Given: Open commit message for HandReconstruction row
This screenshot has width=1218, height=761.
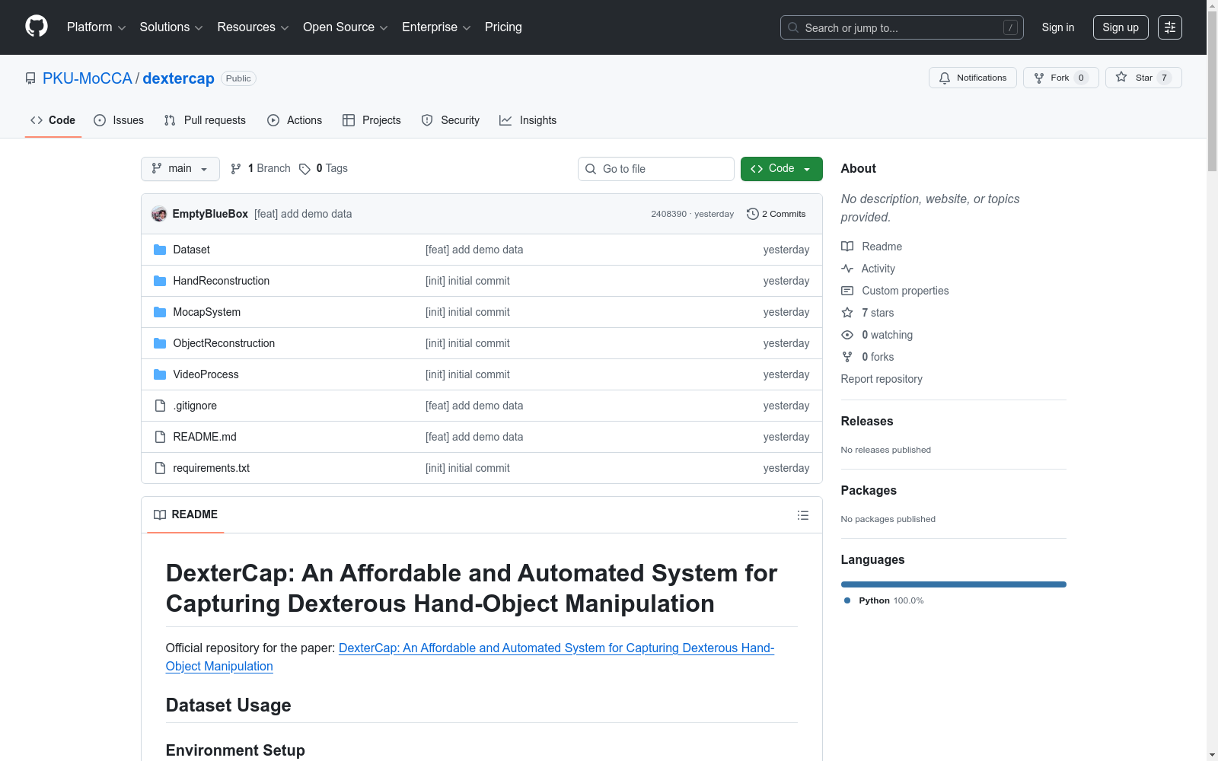Looking at the screenshot, I should pos(467,281).
